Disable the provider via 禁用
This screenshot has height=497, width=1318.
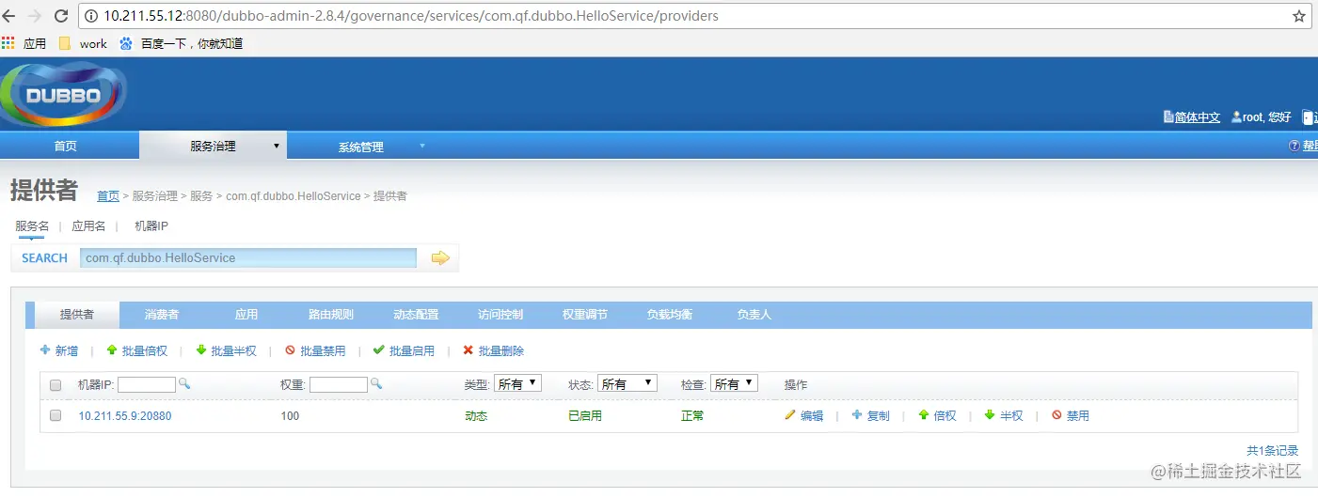(x=1071, y=415)
